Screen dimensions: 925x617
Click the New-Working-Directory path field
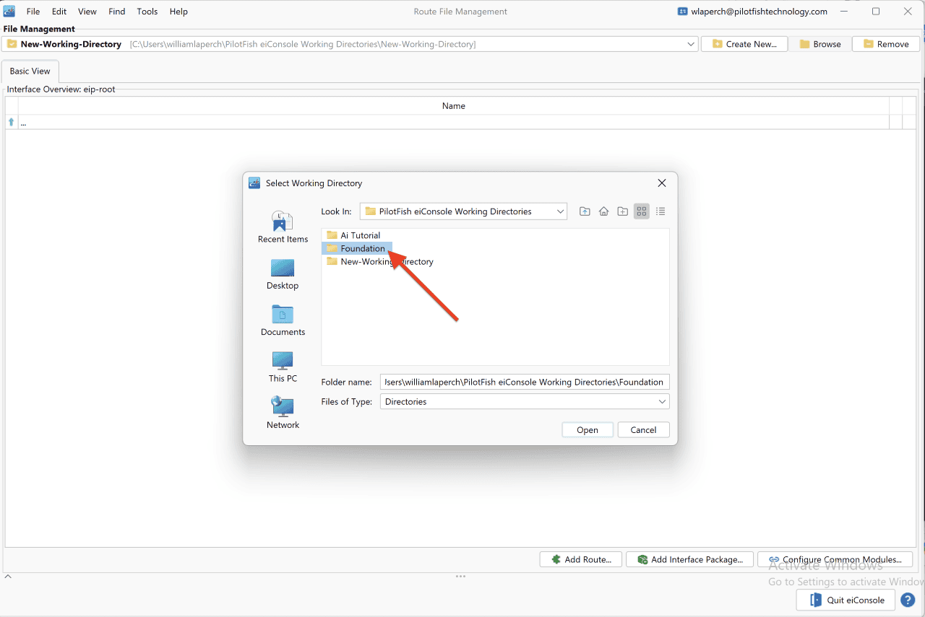point(351,44)
